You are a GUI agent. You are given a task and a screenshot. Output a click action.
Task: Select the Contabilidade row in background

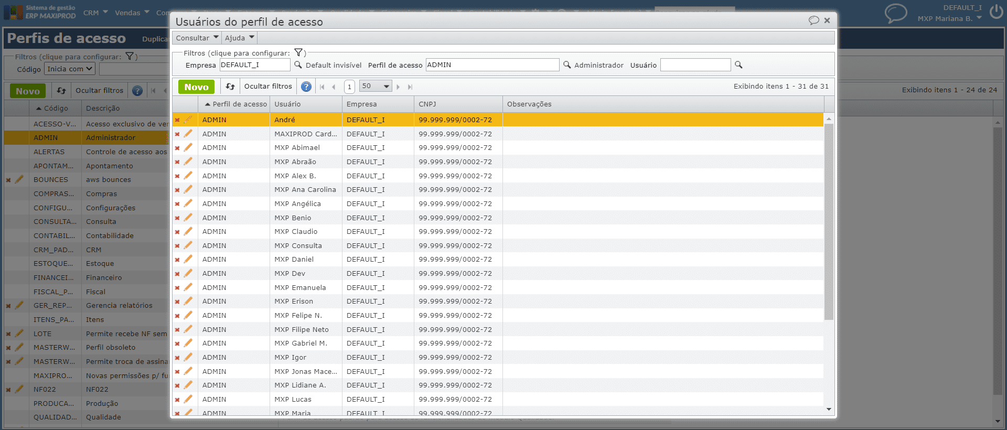coord(87,235)
